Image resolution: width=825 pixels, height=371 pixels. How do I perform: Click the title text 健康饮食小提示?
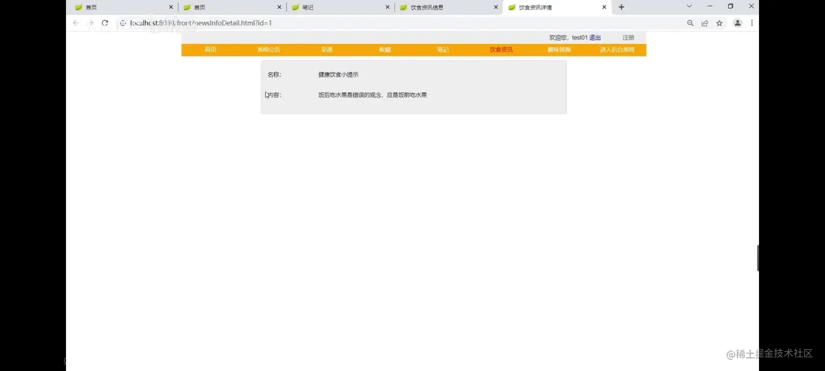pyautogui.click(x=338, y=75)
